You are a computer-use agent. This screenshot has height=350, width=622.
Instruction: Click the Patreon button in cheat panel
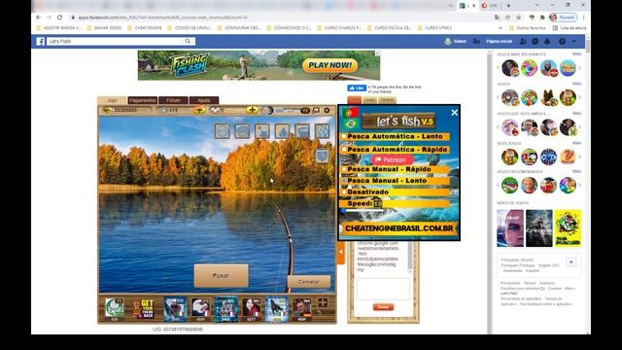click(x=392, y=159)
